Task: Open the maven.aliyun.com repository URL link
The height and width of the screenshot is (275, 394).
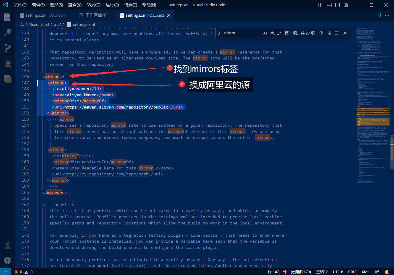Action: [116, 107]
